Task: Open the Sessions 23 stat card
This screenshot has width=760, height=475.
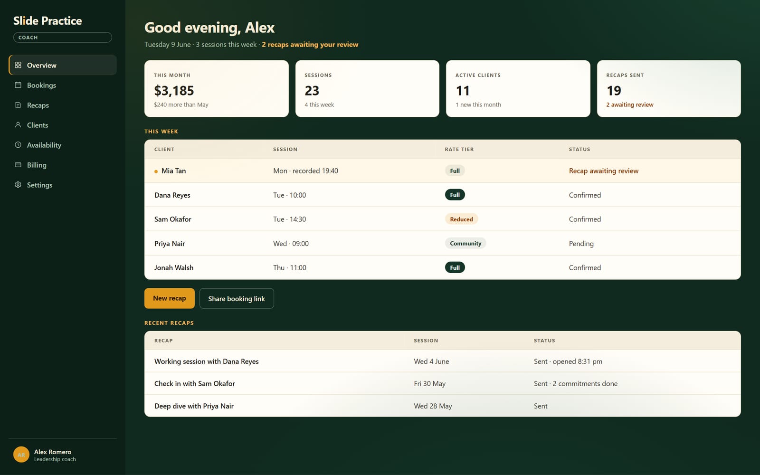Action: [367, 88]
